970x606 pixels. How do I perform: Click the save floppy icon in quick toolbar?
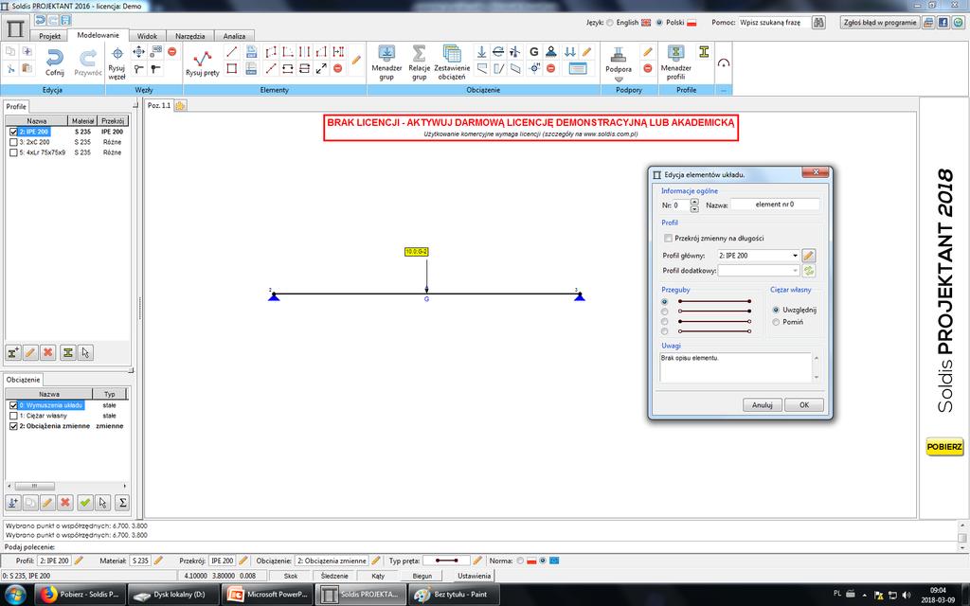tap(65, 21)
